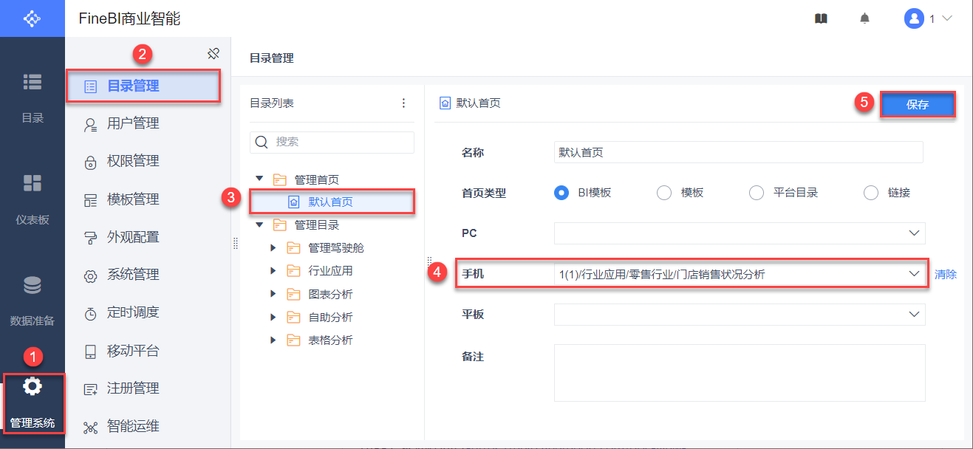Select the 链接 homepage type radio

coord(870,193)
